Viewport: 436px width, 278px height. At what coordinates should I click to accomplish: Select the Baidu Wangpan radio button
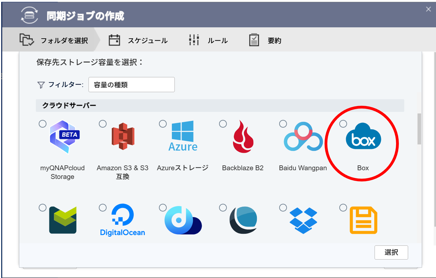[x=283, y=124]
